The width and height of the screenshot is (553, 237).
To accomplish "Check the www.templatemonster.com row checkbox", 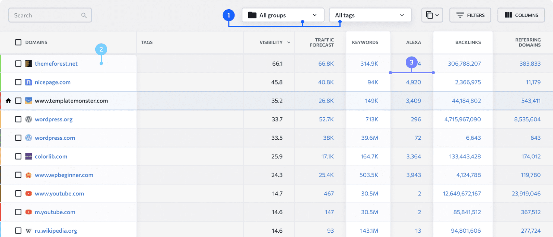I will point(18,101).
